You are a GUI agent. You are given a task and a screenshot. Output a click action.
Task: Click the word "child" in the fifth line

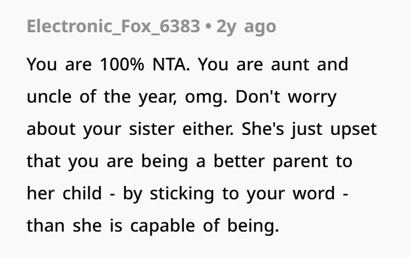(82, 193)
